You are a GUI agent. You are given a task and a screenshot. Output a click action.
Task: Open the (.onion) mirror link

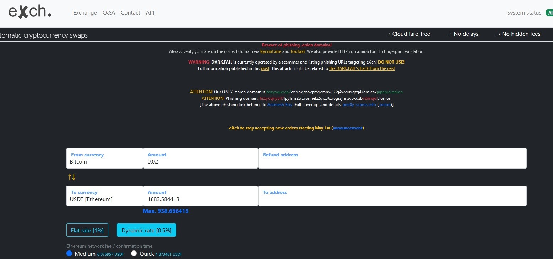point(385,105)
